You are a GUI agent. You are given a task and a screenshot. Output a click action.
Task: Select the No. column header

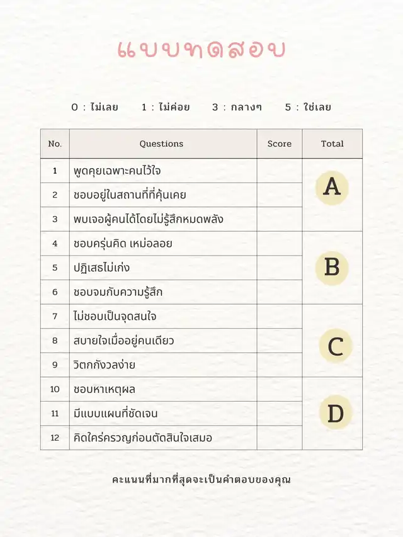pyautogui.click(x=55, y=144)
